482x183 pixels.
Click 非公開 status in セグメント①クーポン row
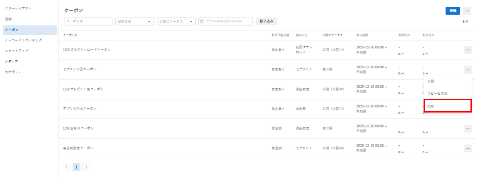tap(327, 70)
